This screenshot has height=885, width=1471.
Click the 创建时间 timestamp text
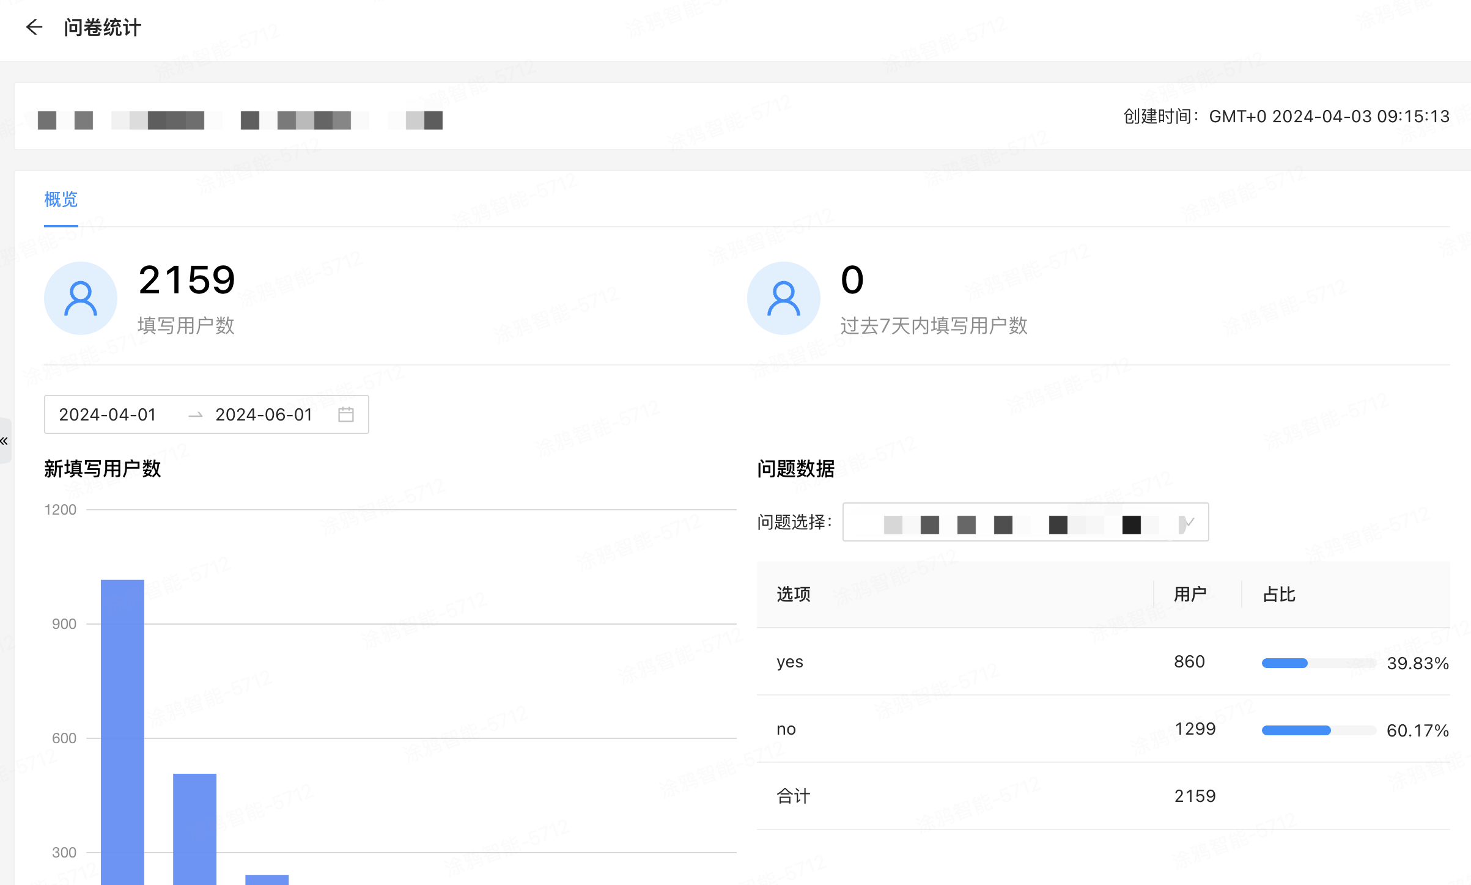(x=1286, y=116)
